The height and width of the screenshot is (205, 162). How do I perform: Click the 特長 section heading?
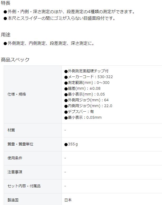(x=6, y=3)
